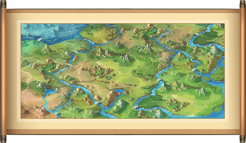
Task: Click the stone bridge into the icy blue region
Action: (40, 40)
